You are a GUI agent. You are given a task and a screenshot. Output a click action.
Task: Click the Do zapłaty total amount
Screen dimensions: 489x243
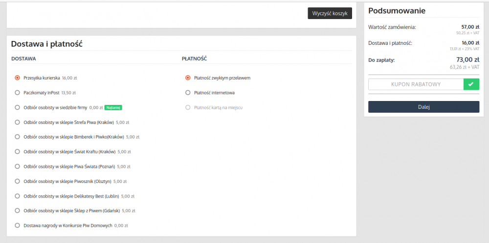(467, 60)
